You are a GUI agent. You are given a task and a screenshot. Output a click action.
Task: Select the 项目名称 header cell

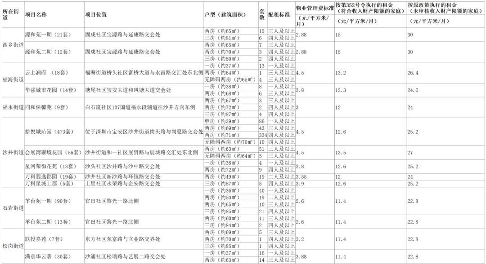36,14
